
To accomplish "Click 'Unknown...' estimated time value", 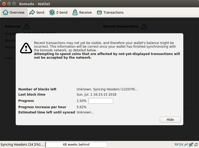I will pyautogui.click(x=85, y=112).
